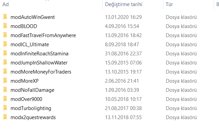The image size is (219, 136).
Task: Select the modNoFallDamage folder name
Action: point(32,90)
